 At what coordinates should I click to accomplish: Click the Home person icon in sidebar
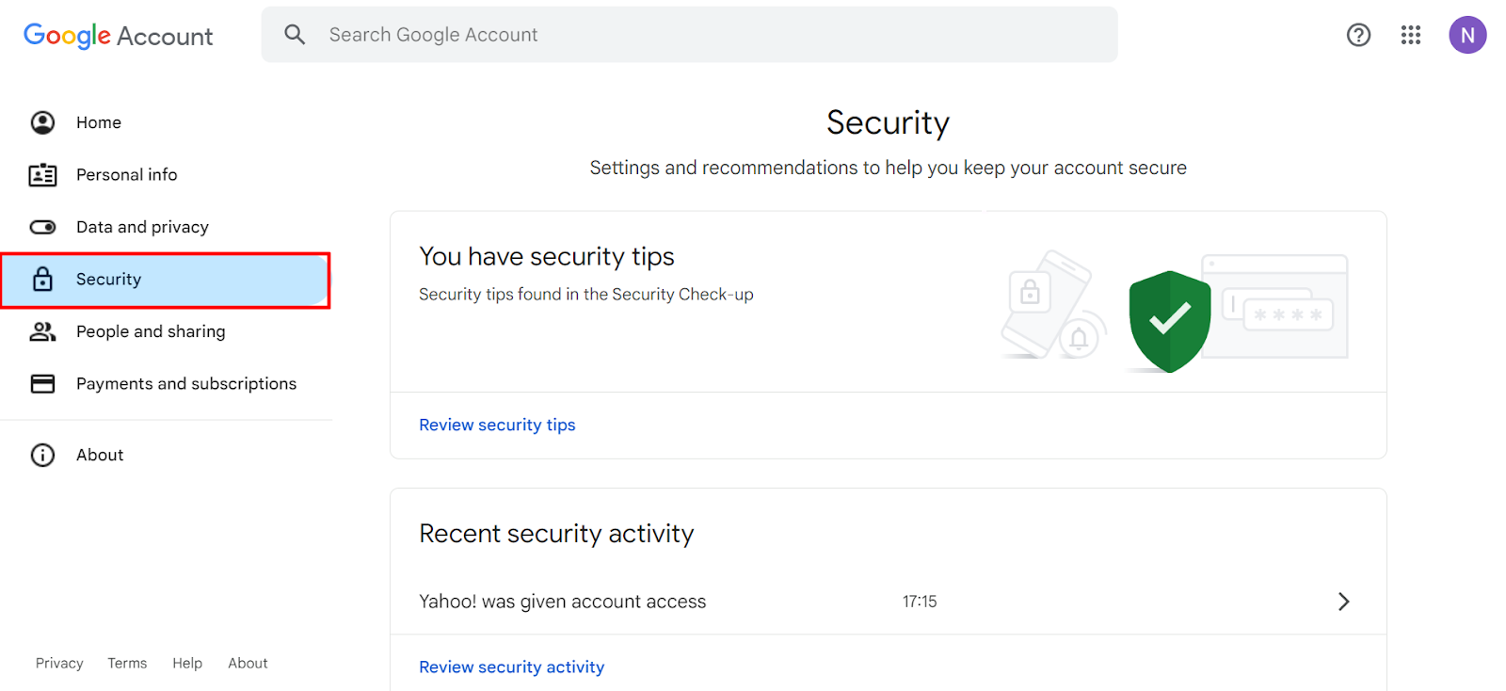pyautogui.click(x=42, y=122)
